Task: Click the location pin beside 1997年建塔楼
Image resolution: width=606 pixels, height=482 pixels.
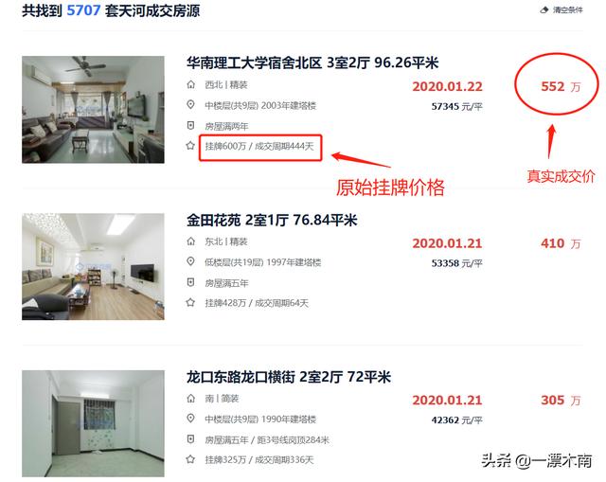Action: click(x=190, y=261)
